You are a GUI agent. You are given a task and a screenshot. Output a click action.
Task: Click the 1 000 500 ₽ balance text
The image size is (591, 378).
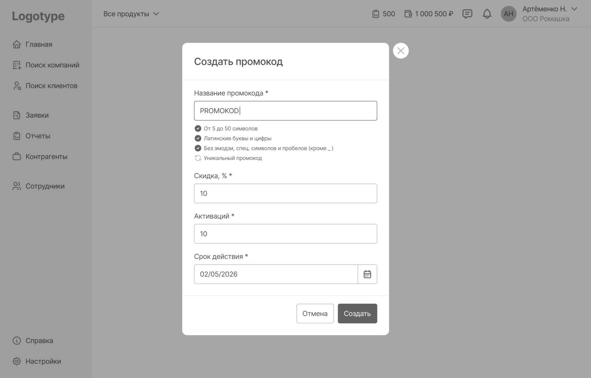tap(434, 14)
